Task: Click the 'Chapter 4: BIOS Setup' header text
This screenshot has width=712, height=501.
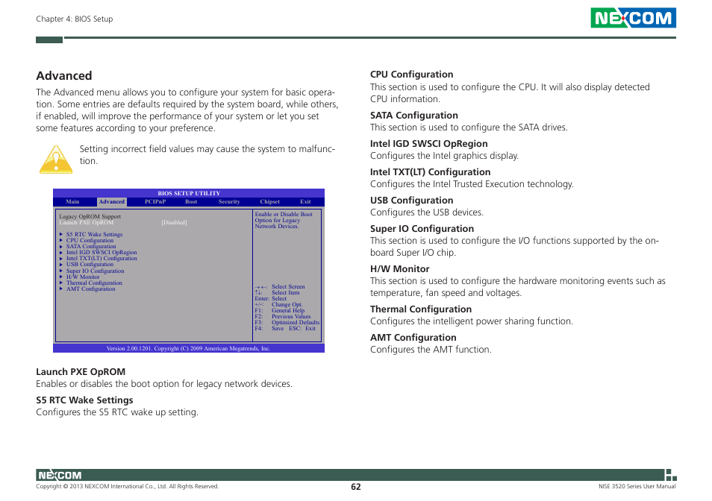Action: (75, 19)
